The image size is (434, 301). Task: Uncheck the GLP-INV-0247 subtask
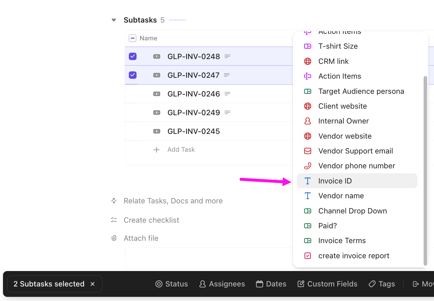point(132,75)
